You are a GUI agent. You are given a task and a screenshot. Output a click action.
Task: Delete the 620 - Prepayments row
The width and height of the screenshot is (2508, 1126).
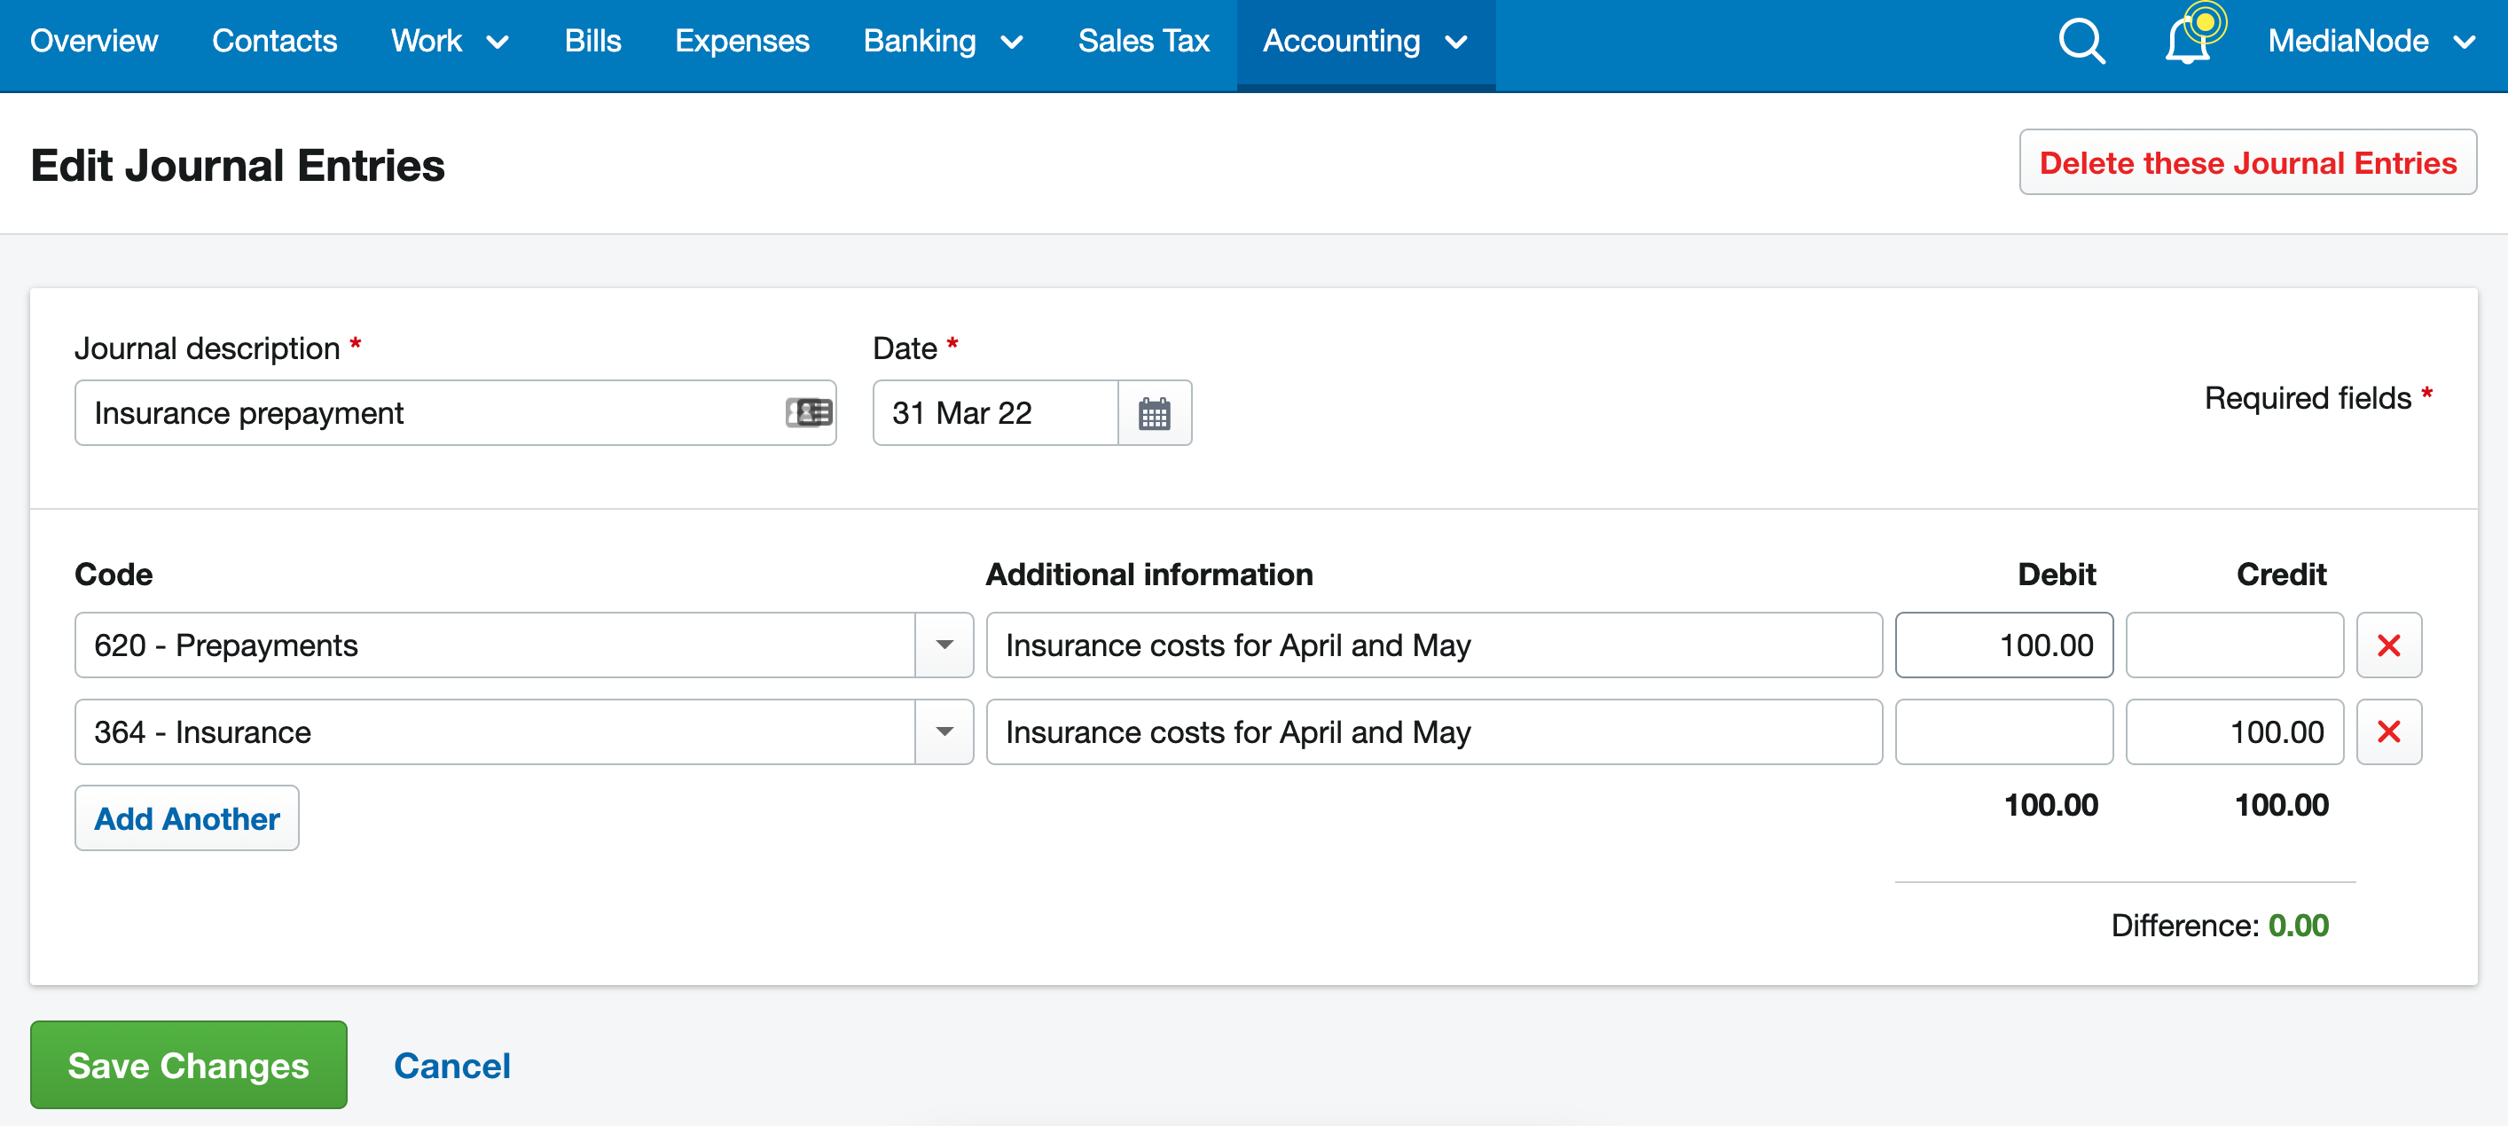pyautogui.click(x=2388, y=645)
